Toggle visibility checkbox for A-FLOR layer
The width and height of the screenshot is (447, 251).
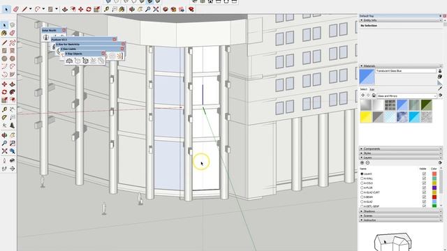click(424, 188)
